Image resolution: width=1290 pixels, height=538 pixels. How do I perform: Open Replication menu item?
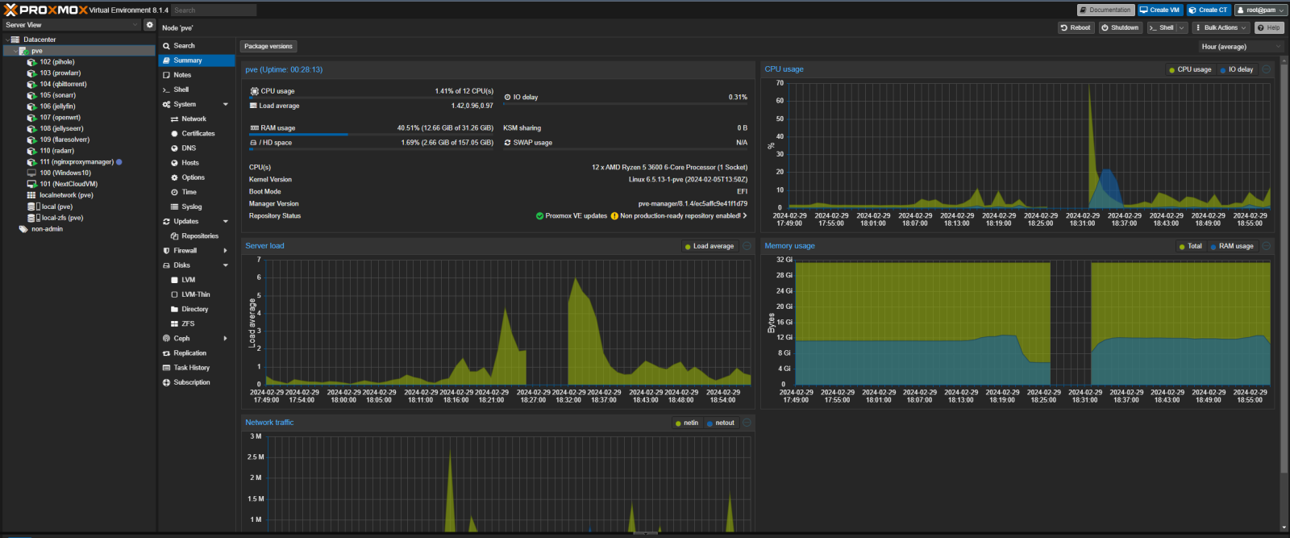click(x=197, y=353)
